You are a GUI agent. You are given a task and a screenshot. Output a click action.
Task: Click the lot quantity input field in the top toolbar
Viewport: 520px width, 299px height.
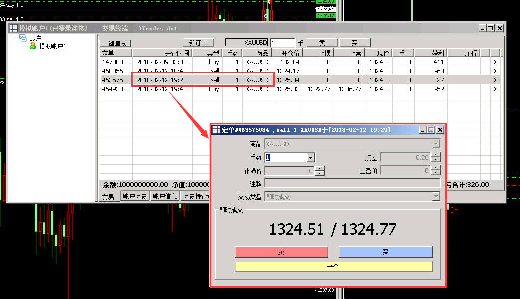(282, 43)
